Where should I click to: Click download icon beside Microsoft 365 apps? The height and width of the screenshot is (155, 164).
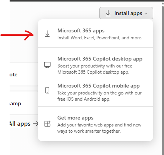(47, 34)
